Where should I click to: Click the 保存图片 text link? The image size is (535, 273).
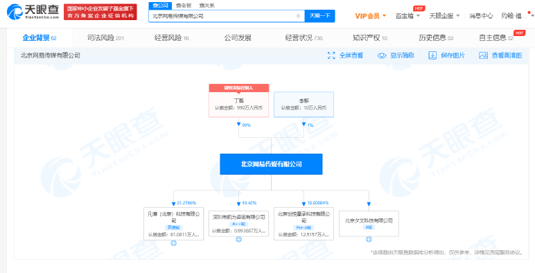[453, 55]
